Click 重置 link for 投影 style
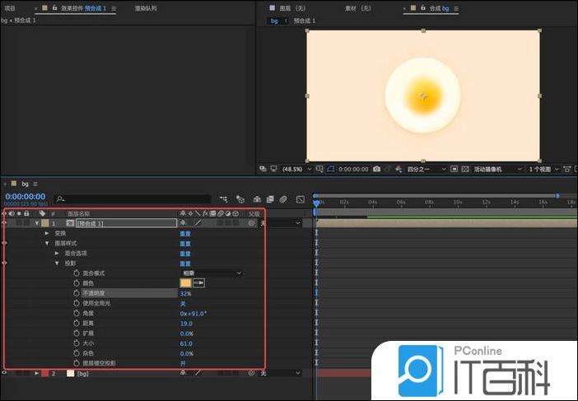Screen dimensions: 578x401 tap(185, 263)
